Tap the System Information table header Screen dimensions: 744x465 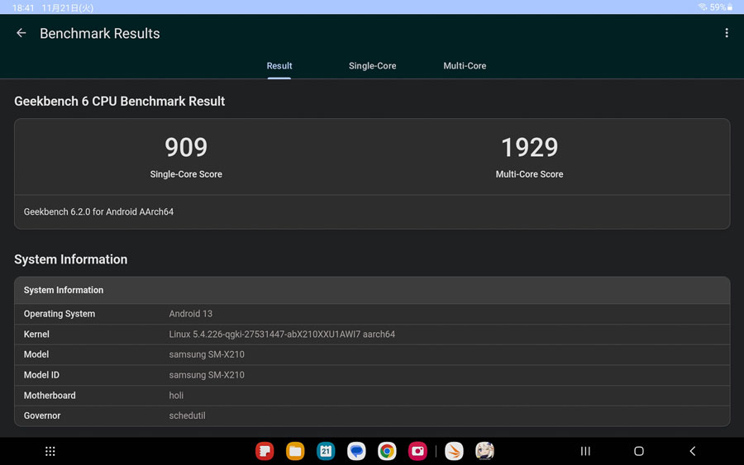coord(372,290)
